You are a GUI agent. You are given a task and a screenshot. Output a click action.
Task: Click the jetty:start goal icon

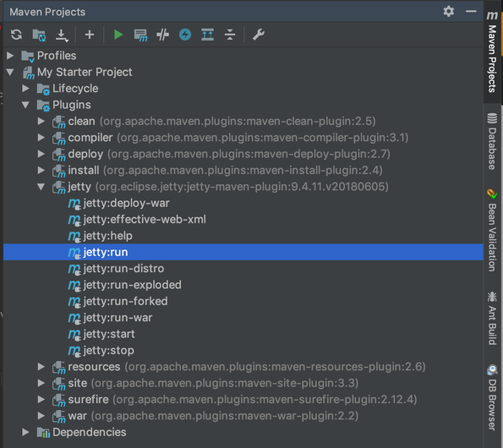coord(74,335)
